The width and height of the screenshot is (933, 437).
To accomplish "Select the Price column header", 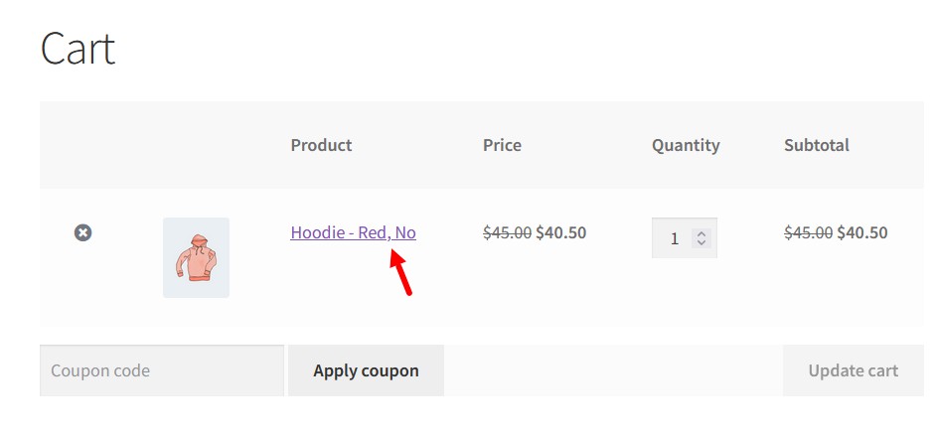I will 502,145.
